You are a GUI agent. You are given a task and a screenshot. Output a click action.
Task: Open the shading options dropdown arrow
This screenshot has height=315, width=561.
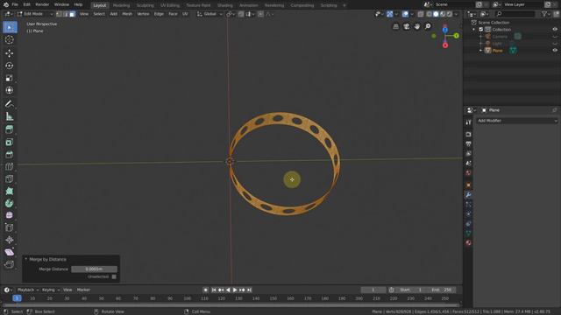456,14
